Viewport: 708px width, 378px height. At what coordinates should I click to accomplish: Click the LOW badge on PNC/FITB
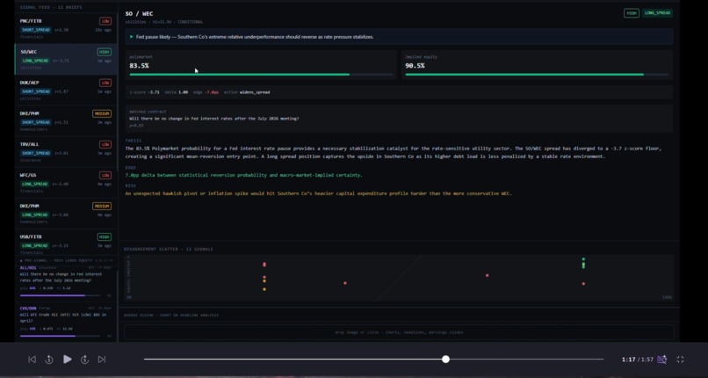(x=105, y=21)
